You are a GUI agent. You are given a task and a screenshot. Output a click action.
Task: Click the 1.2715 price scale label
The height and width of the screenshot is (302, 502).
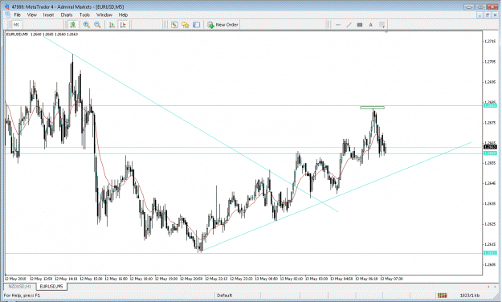490,41
